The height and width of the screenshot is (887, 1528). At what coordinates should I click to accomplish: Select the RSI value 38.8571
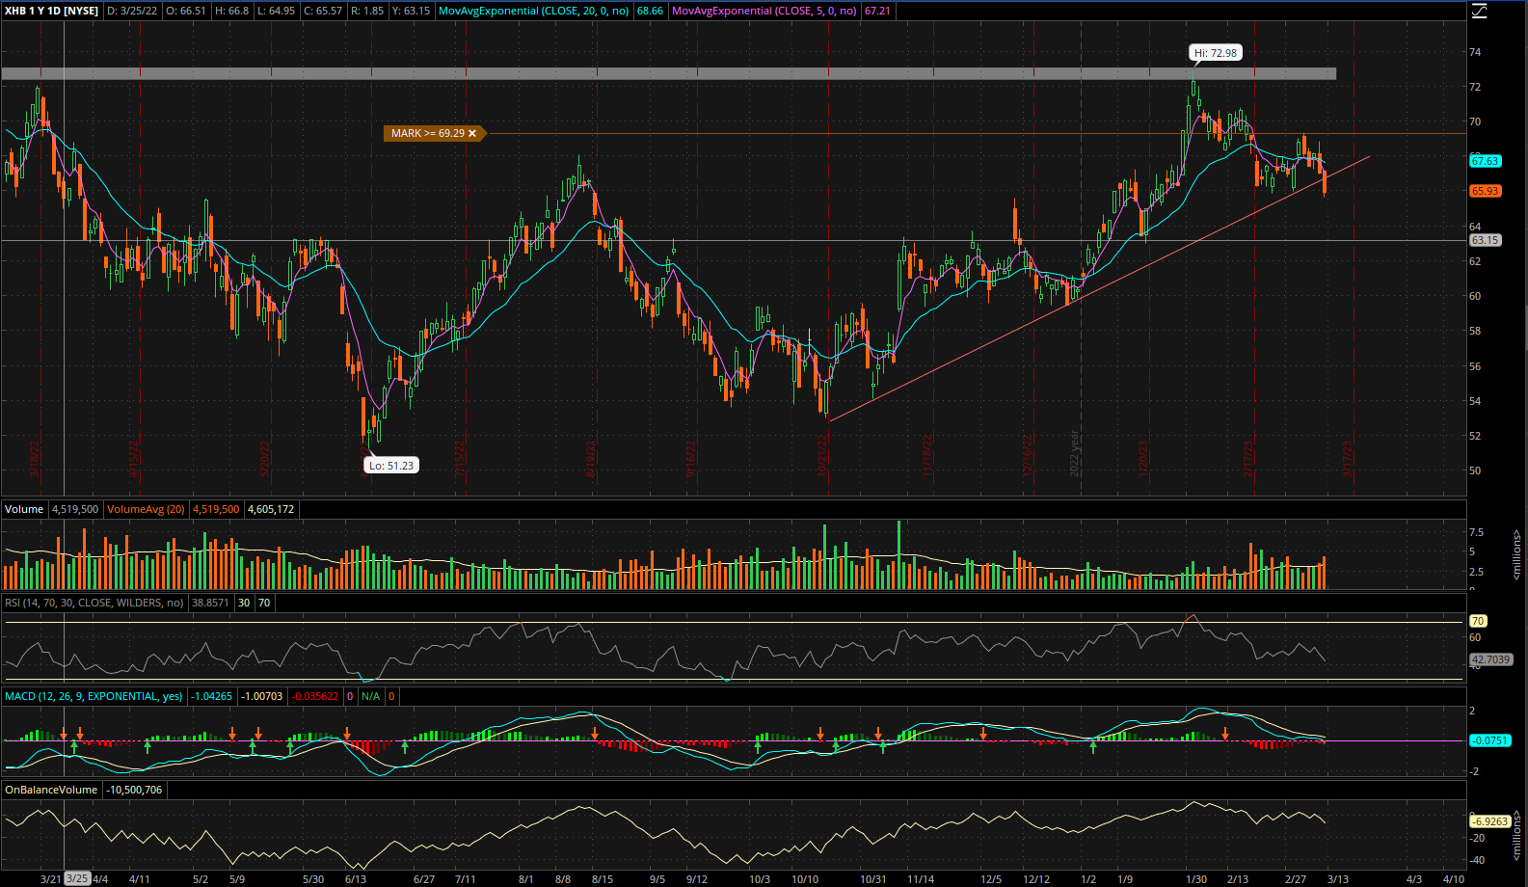click(x=210, y=603)
